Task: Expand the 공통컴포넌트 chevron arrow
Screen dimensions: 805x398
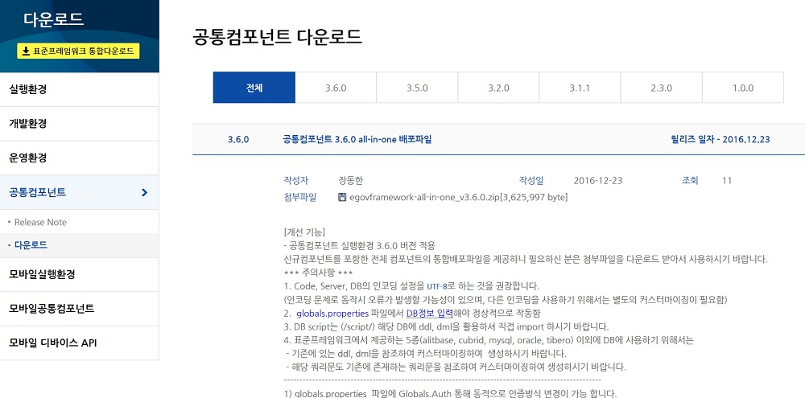Action: coord(144,192)
